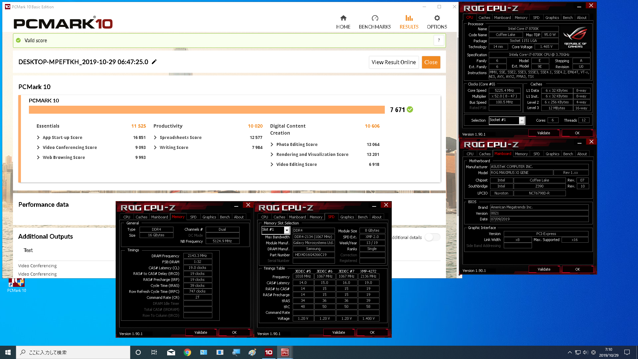Click the DRAM Frequency value 2143.3 MHz
638x359 pixels.
pos(197,256)
